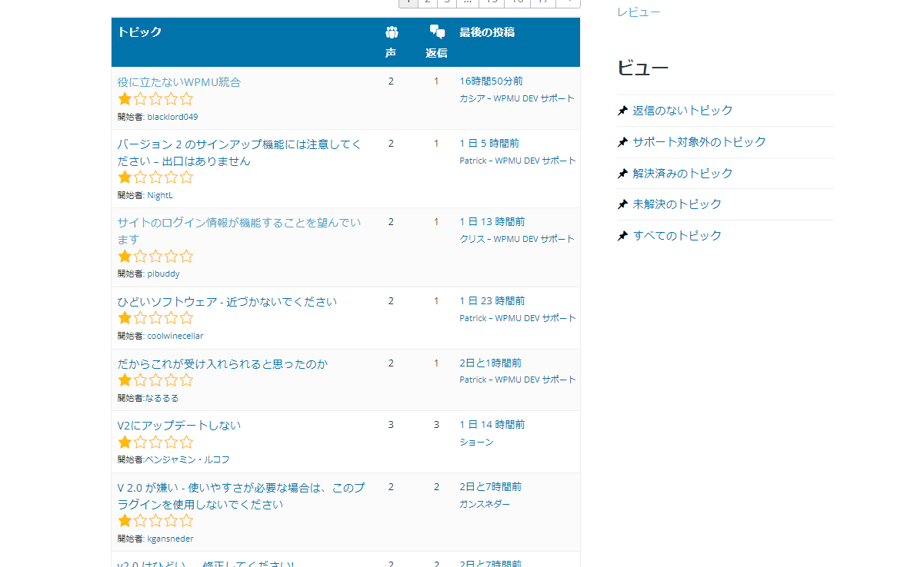The width and height of the screenshot is (907, 567).
Task: Click the star rating under V2にアップデートしない
Action: [155, 443]
